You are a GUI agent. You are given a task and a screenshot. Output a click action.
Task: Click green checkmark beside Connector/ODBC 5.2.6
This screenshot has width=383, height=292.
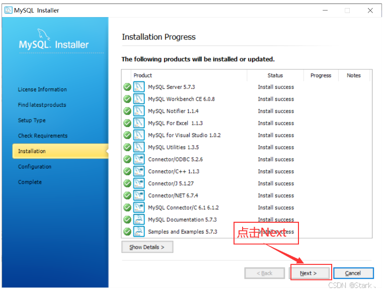127,159
